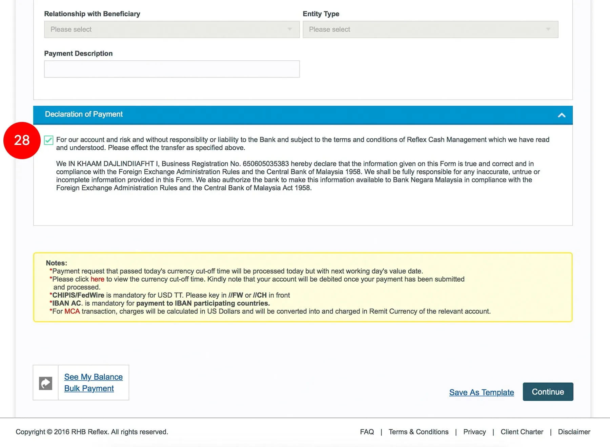610x447 pixels.
Task: View the Client Charter footer link
Action: pyautogui.click(x=522, y=432)
